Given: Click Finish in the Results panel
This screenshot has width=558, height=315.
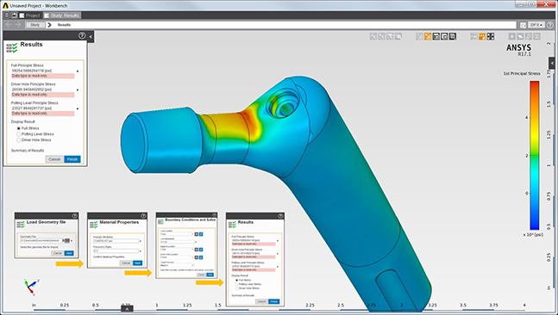Looking at the screenshot, I should tap(72, 159).
